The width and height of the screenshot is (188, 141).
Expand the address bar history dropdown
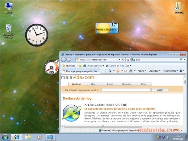point(119,60)
